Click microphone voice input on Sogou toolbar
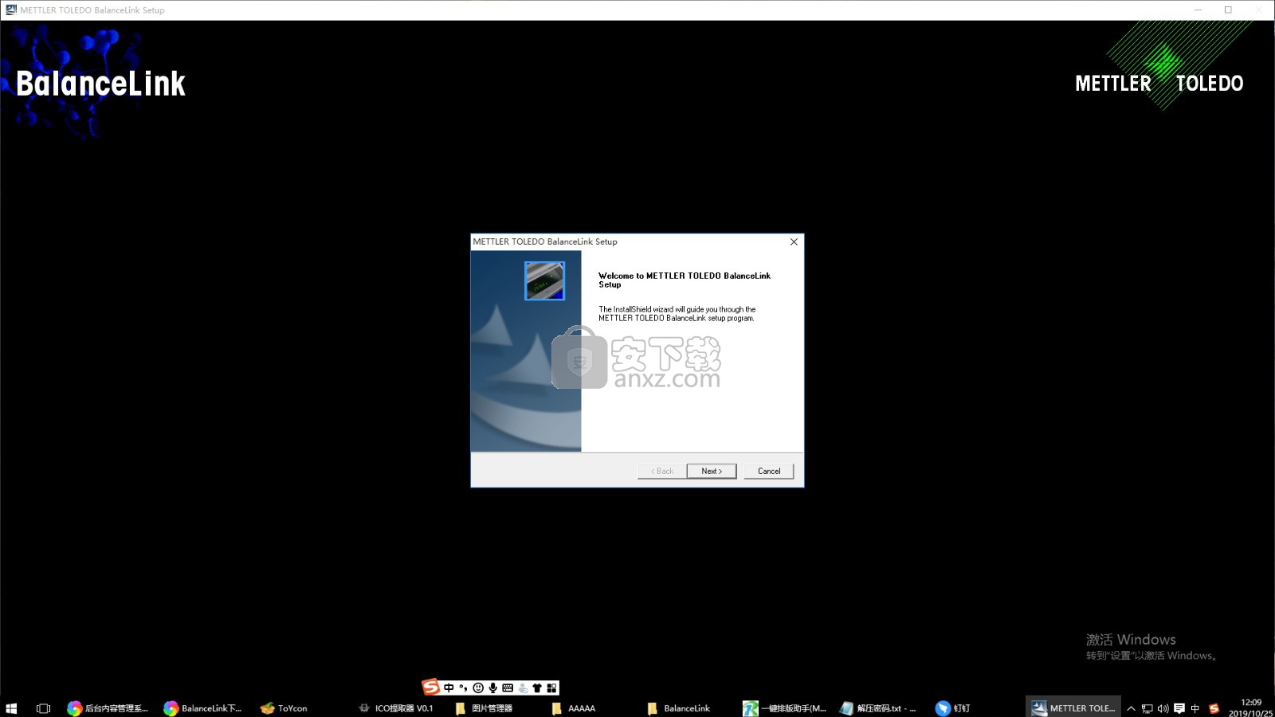Viewport: 1275px width, 717px height. click(493, 688)
